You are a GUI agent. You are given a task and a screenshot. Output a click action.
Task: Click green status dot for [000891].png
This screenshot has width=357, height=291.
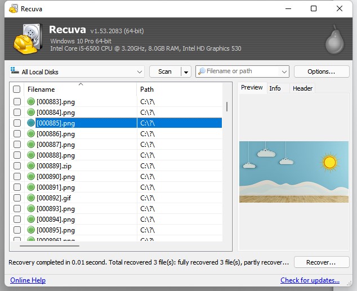[x=31, y=187]
